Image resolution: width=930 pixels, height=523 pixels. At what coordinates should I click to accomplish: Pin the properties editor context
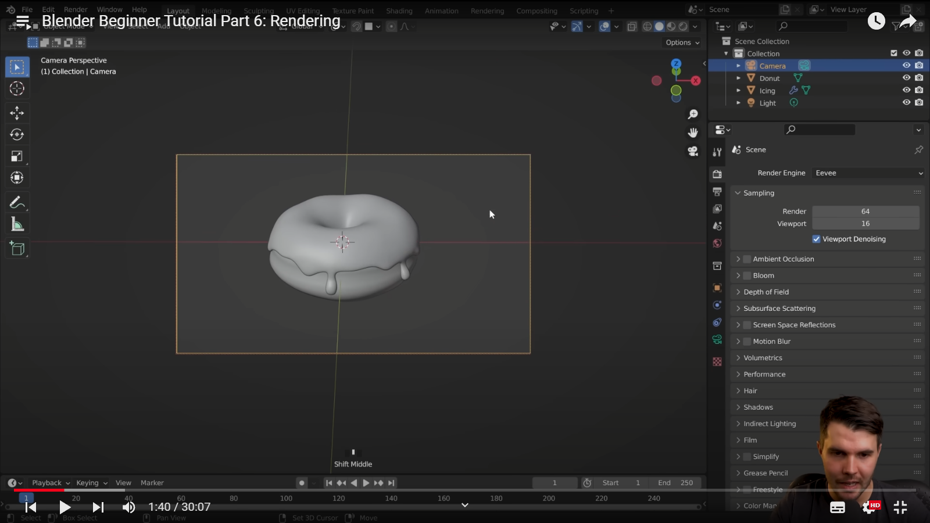tap(918, 150)
